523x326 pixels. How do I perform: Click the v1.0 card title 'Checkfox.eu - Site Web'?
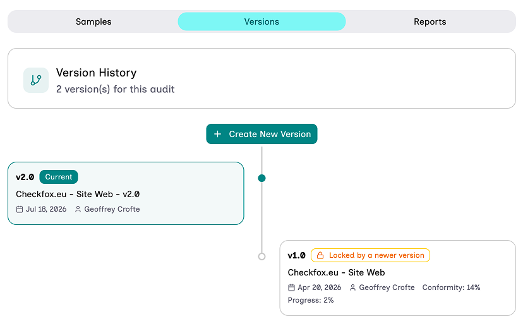tap(336, 272)
